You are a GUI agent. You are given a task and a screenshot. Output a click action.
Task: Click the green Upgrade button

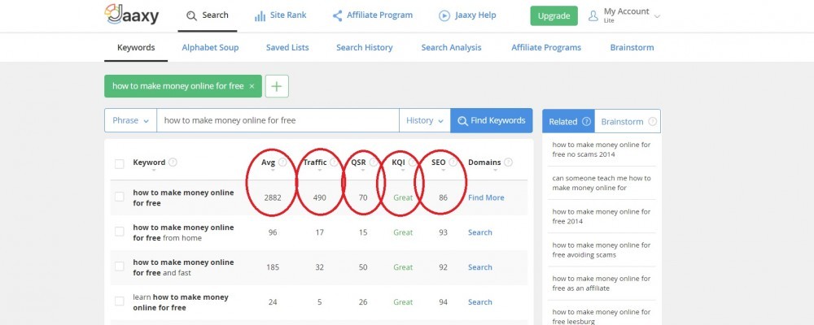(x=554, y=16)
